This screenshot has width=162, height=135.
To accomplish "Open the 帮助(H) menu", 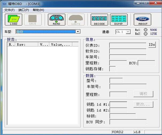I will (x=38, y=10).
